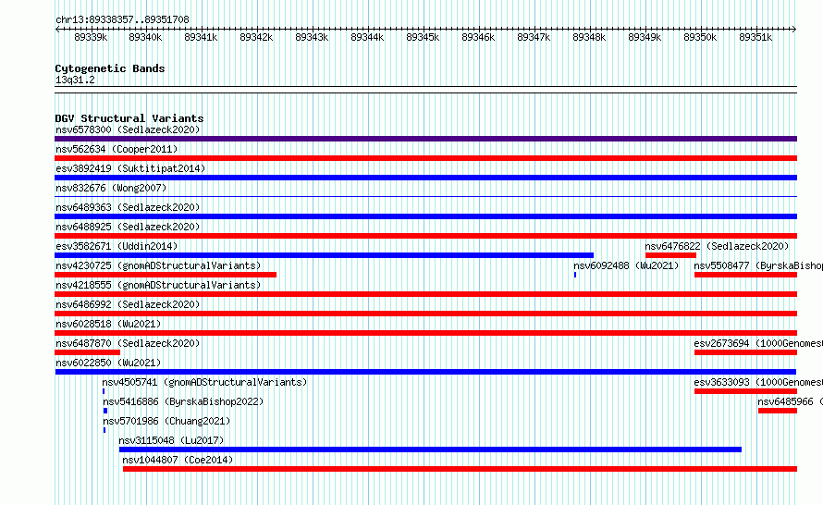
Task: Select the red nsv6028518 variant bar
Action: [x=425, y=333]
